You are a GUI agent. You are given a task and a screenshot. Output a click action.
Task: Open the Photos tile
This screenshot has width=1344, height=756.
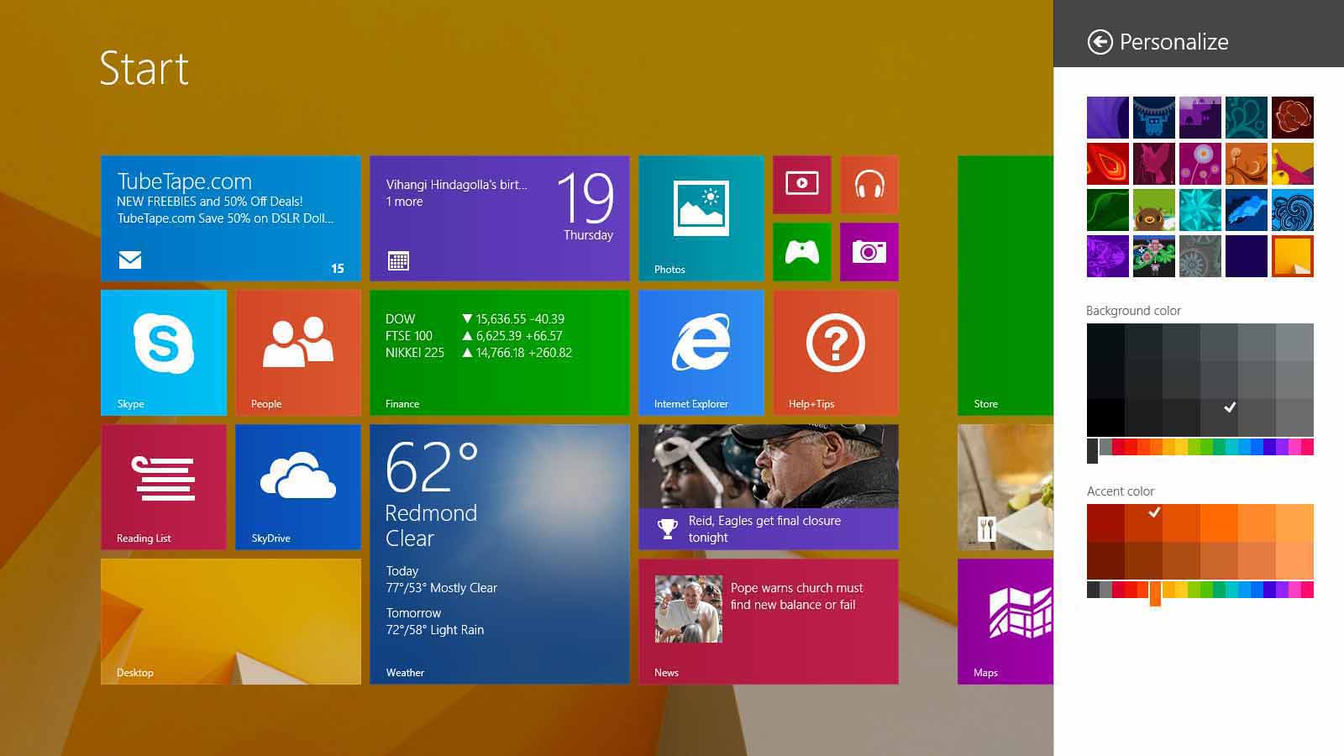[x=701, y=218]
